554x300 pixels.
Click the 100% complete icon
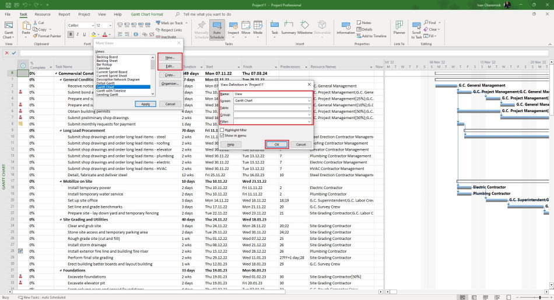[x=148, y=25]
